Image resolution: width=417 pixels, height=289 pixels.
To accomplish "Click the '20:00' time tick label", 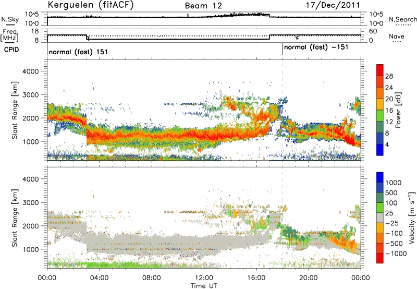I will coord(308,278).
